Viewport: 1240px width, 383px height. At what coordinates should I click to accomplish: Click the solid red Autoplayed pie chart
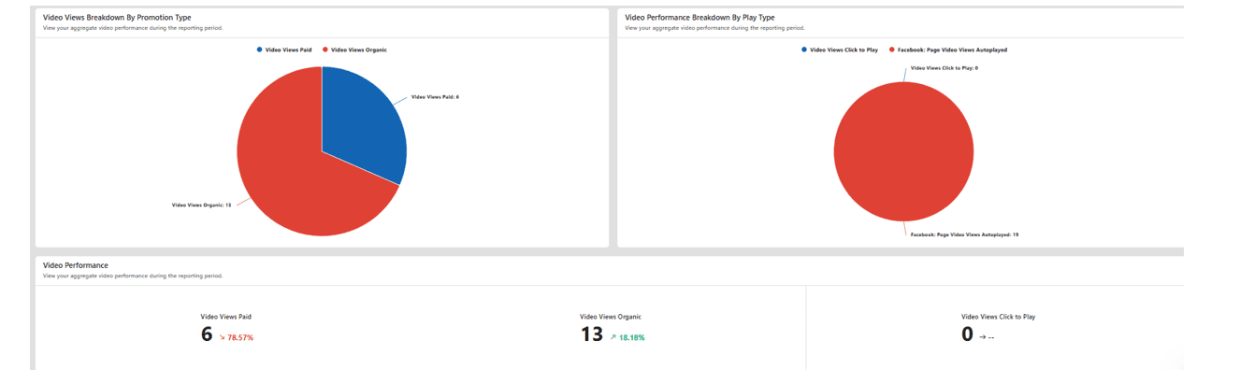pos(903,151)
